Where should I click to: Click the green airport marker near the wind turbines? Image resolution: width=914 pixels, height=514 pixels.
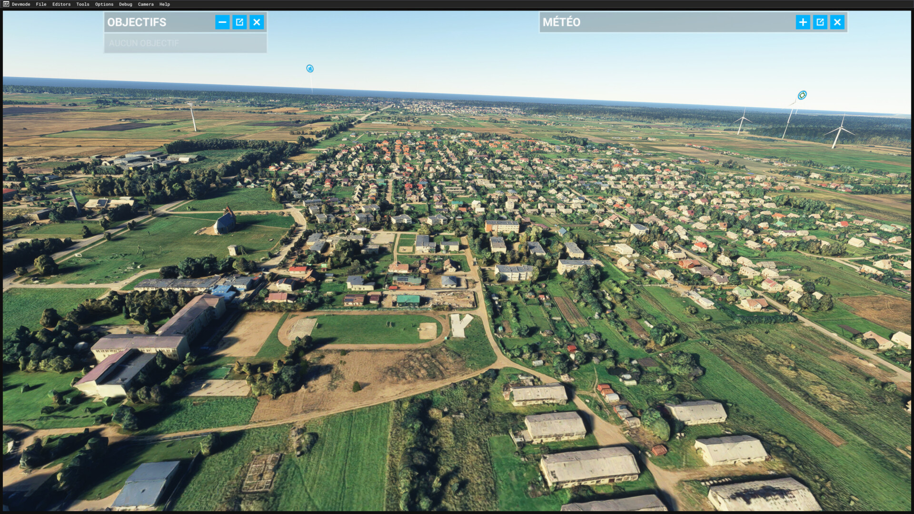tap(802, 95)
